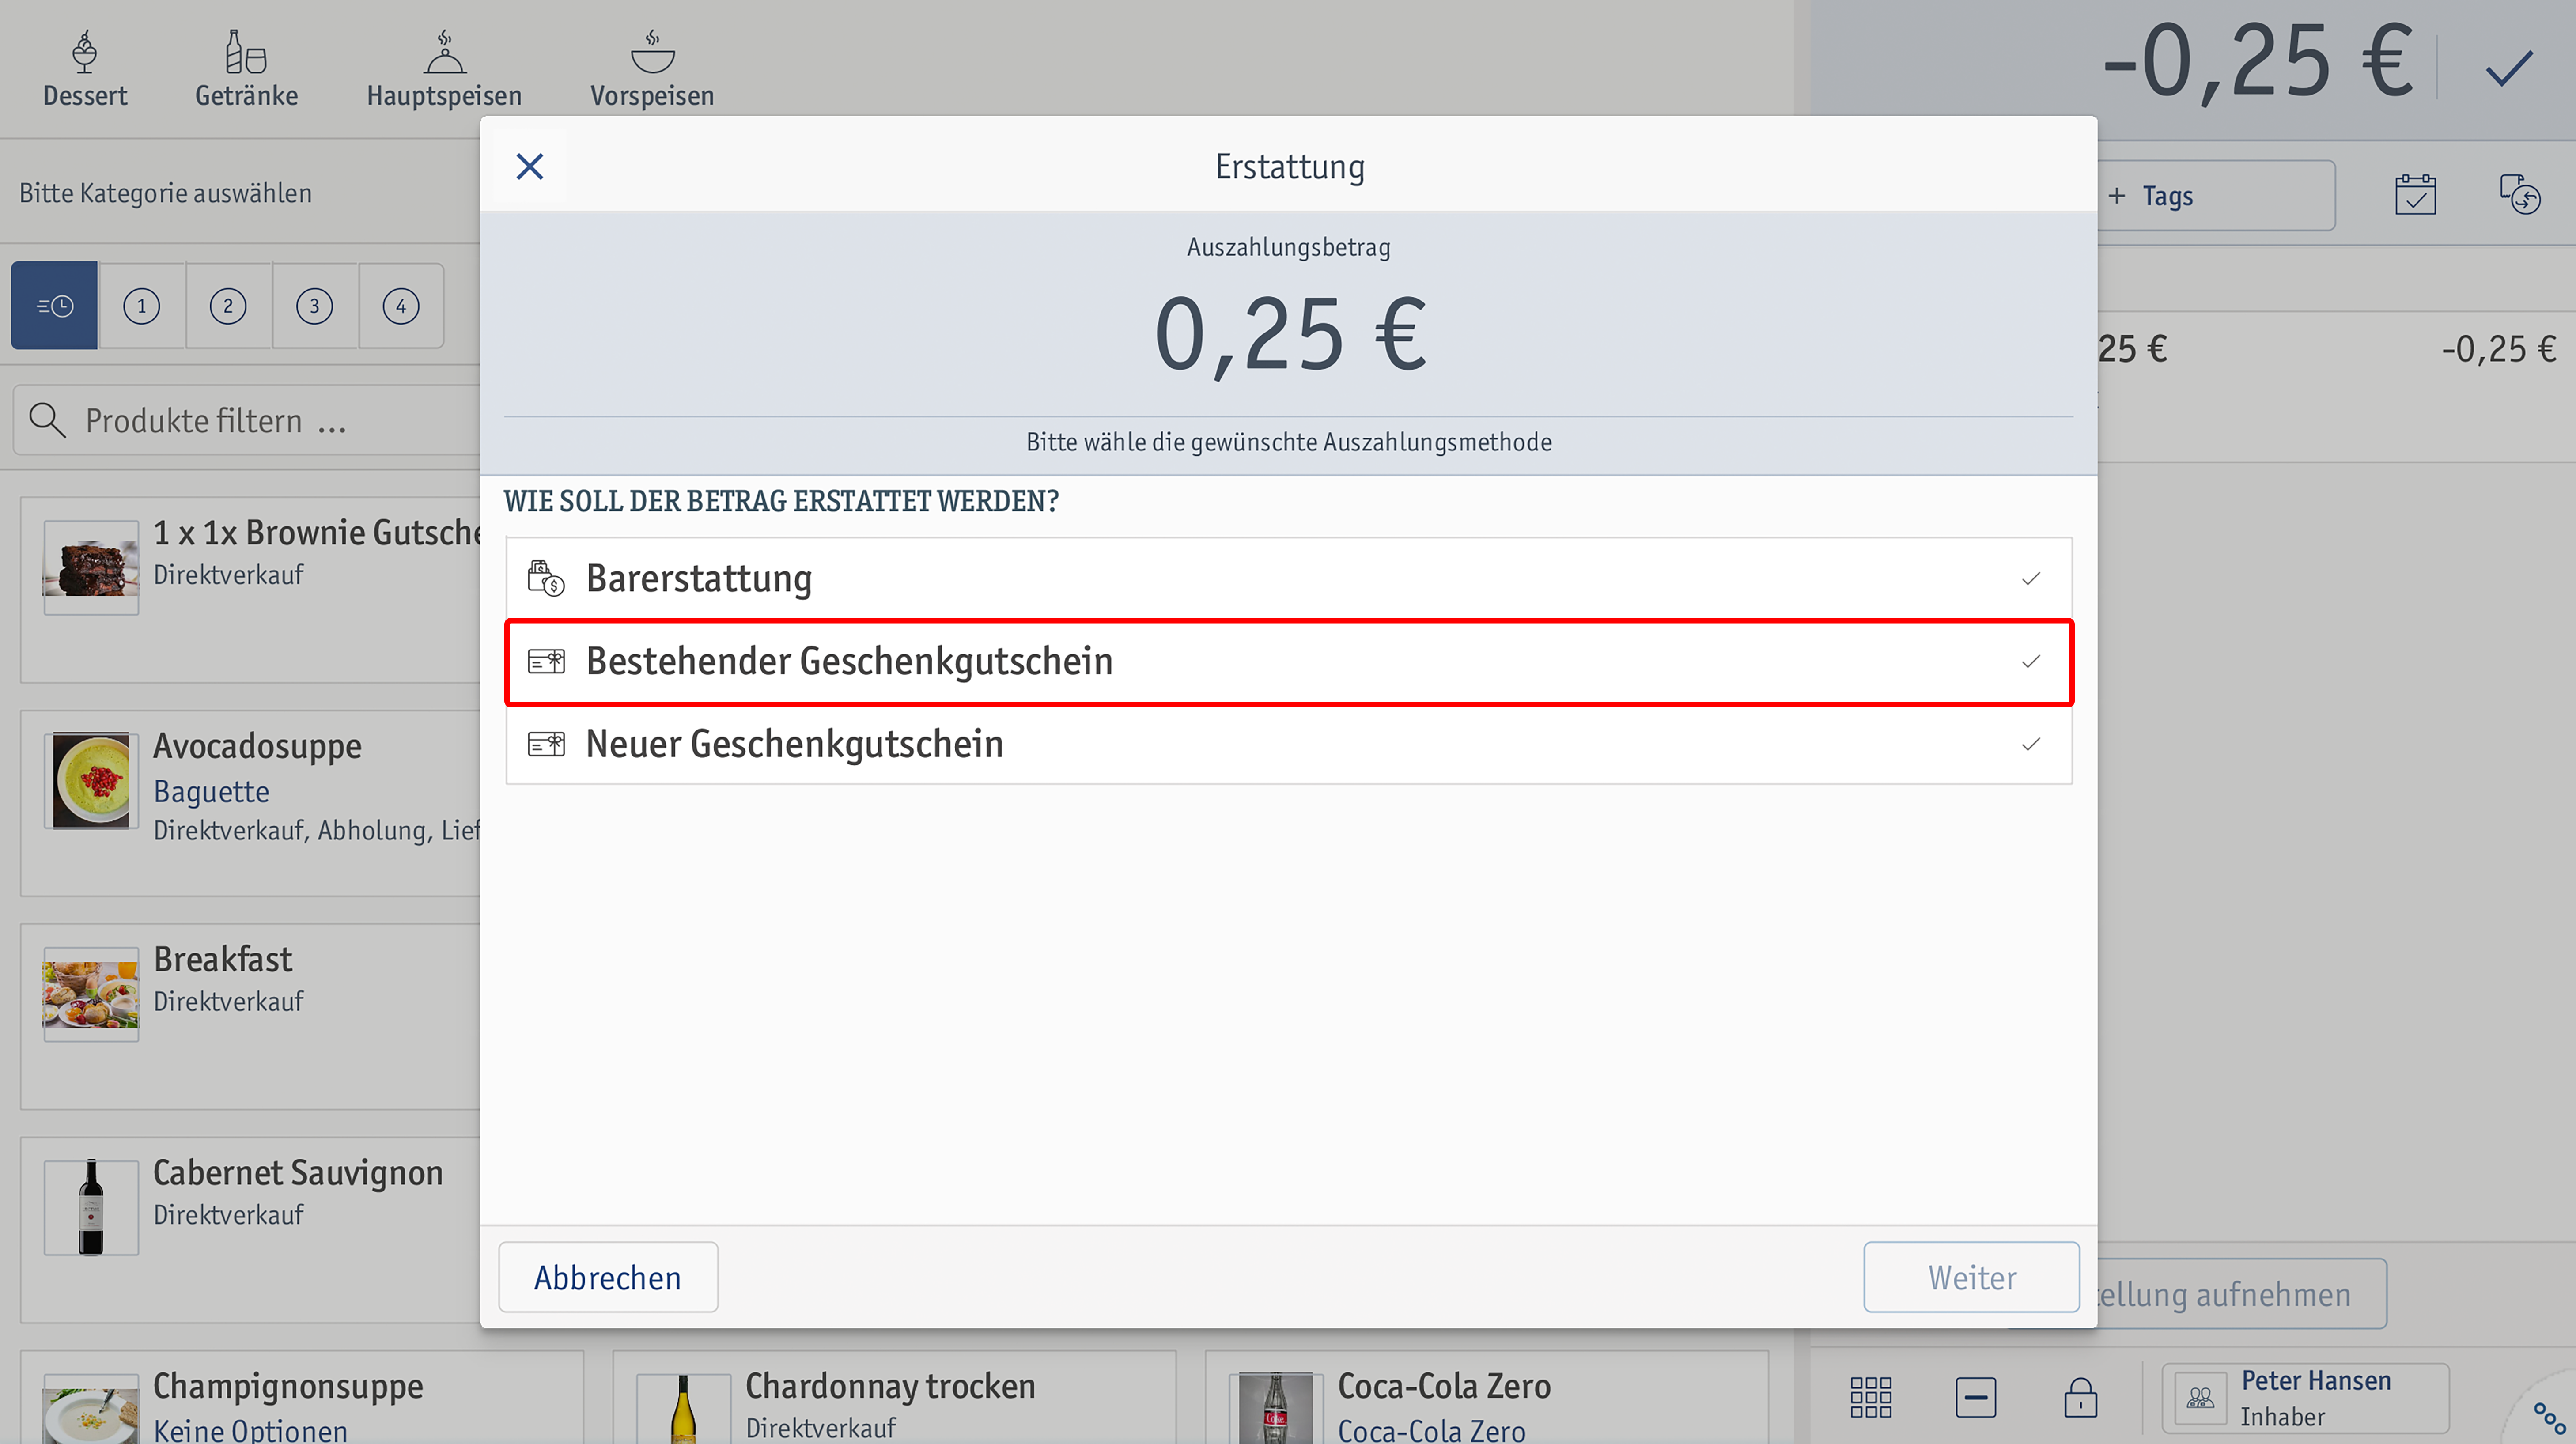Click the Breakfast thumbnail image
The image size is (2576, 1444).
[x=91, y=994]
